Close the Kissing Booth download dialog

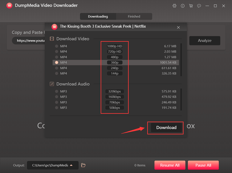(x=178, y=27)
